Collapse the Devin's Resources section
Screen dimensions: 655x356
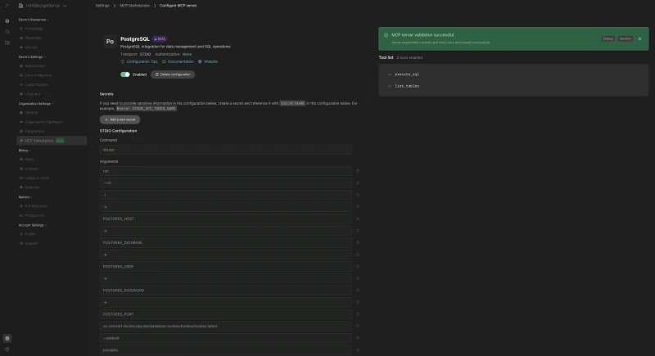[34, 20]
